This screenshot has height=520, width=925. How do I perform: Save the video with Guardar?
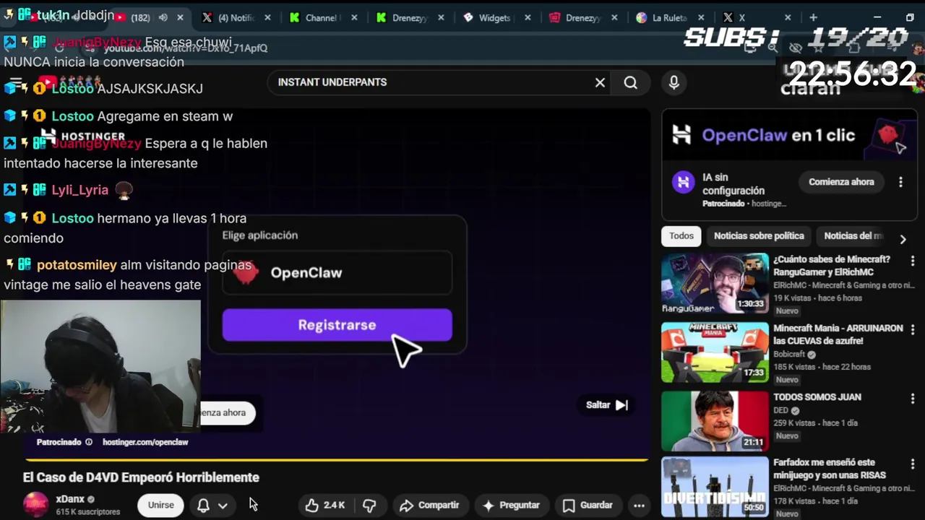click(588, 505)
